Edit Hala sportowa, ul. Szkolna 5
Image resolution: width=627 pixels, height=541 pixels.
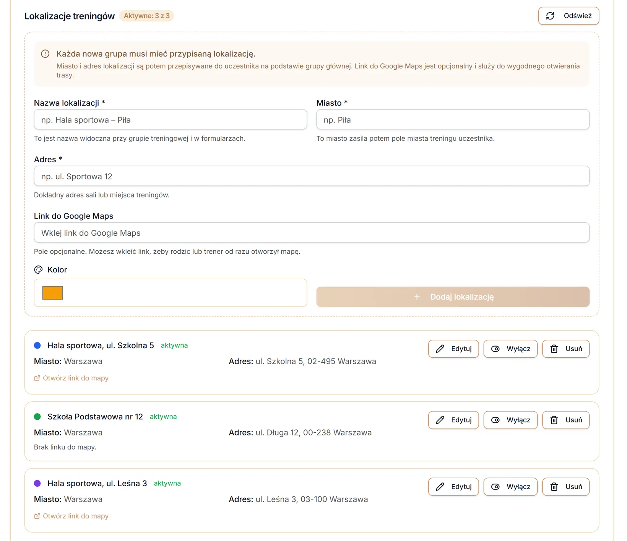click(x=453, y=349)
